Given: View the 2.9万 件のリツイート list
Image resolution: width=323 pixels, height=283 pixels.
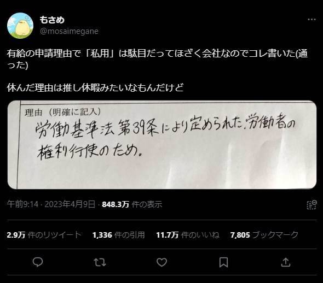Looking at the screenshot, I should (44, 235).
